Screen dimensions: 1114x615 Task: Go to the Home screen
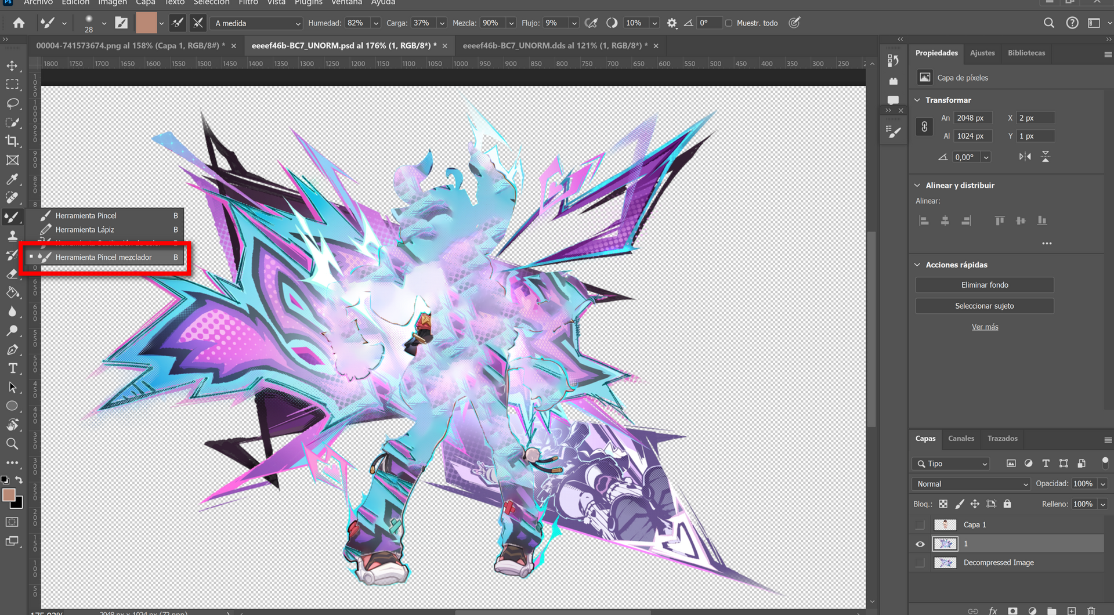(19, 23)
